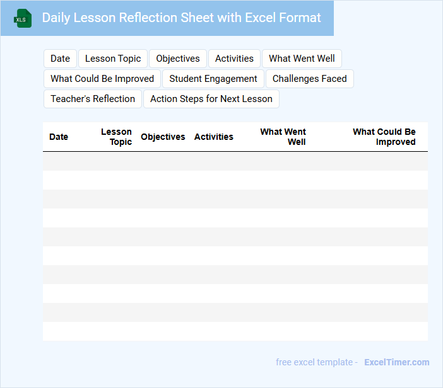
Task: Click the page title heading text
Action: pyautogui.click(x=182, y=18)
